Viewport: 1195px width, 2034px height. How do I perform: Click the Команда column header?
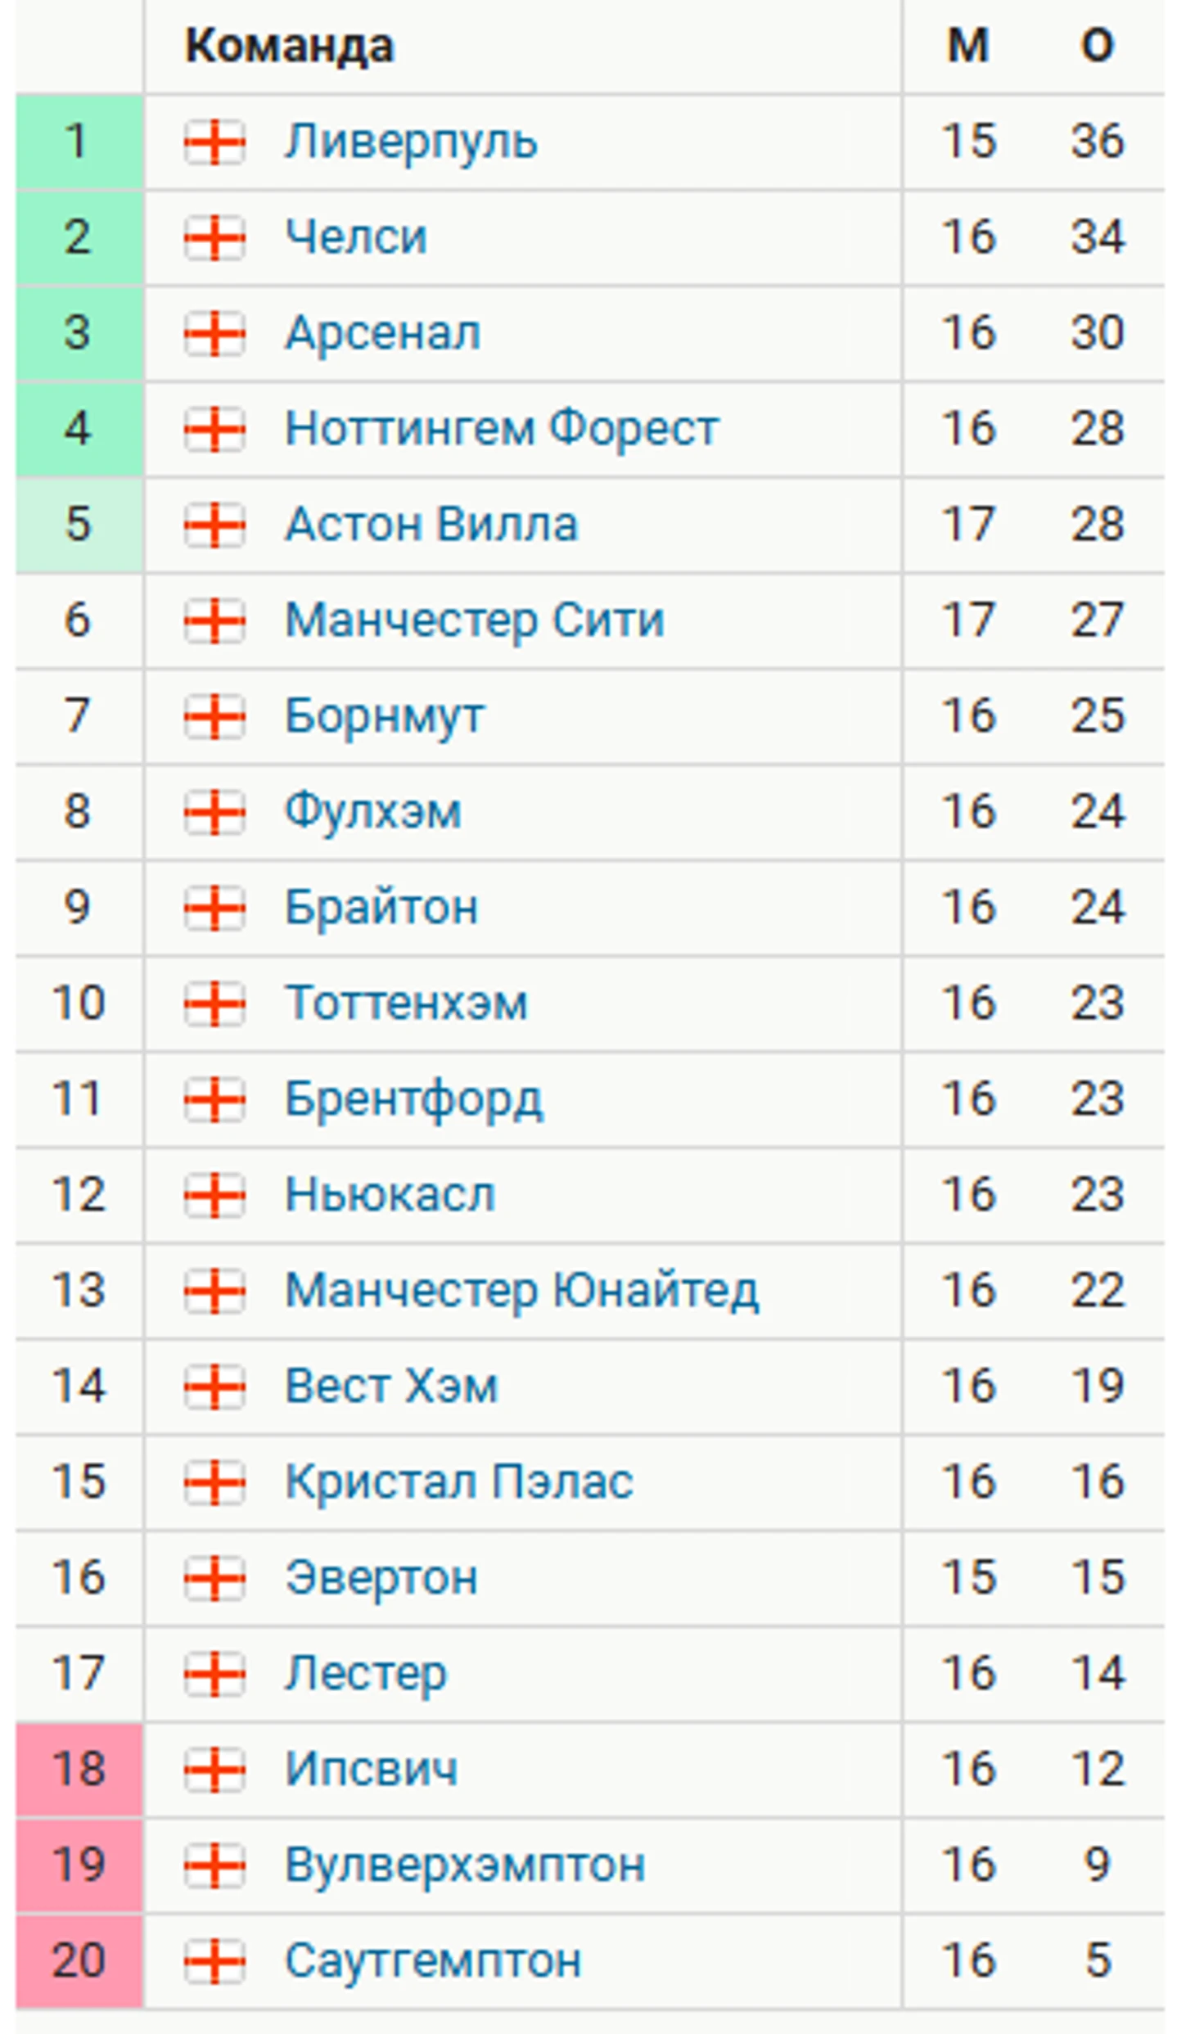point(290,46)
